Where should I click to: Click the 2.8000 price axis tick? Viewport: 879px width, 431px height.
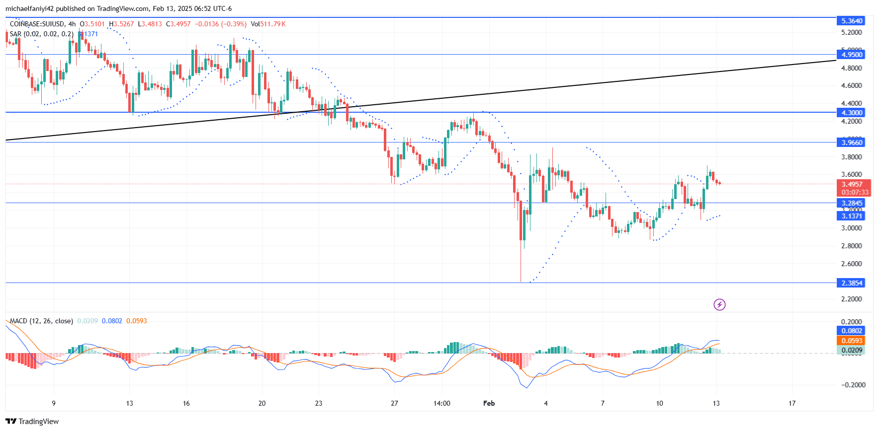pyautogui.click(x=851, y=246)
